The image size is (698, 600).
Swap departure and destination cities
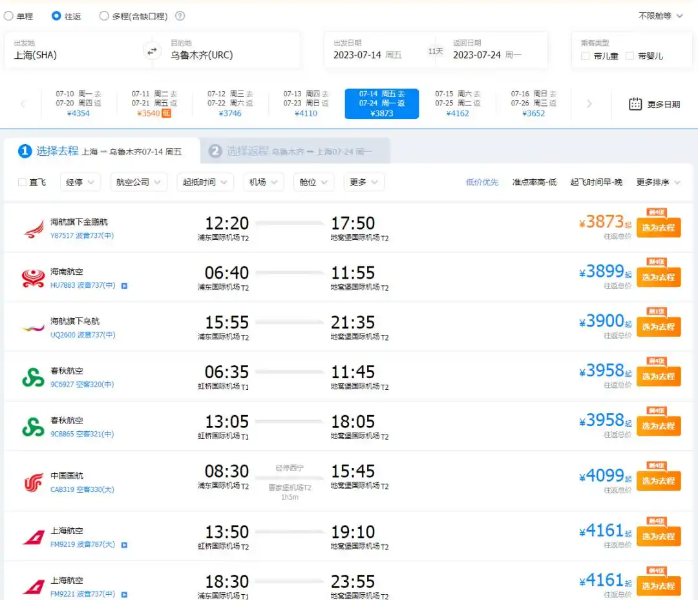(153, 50)
